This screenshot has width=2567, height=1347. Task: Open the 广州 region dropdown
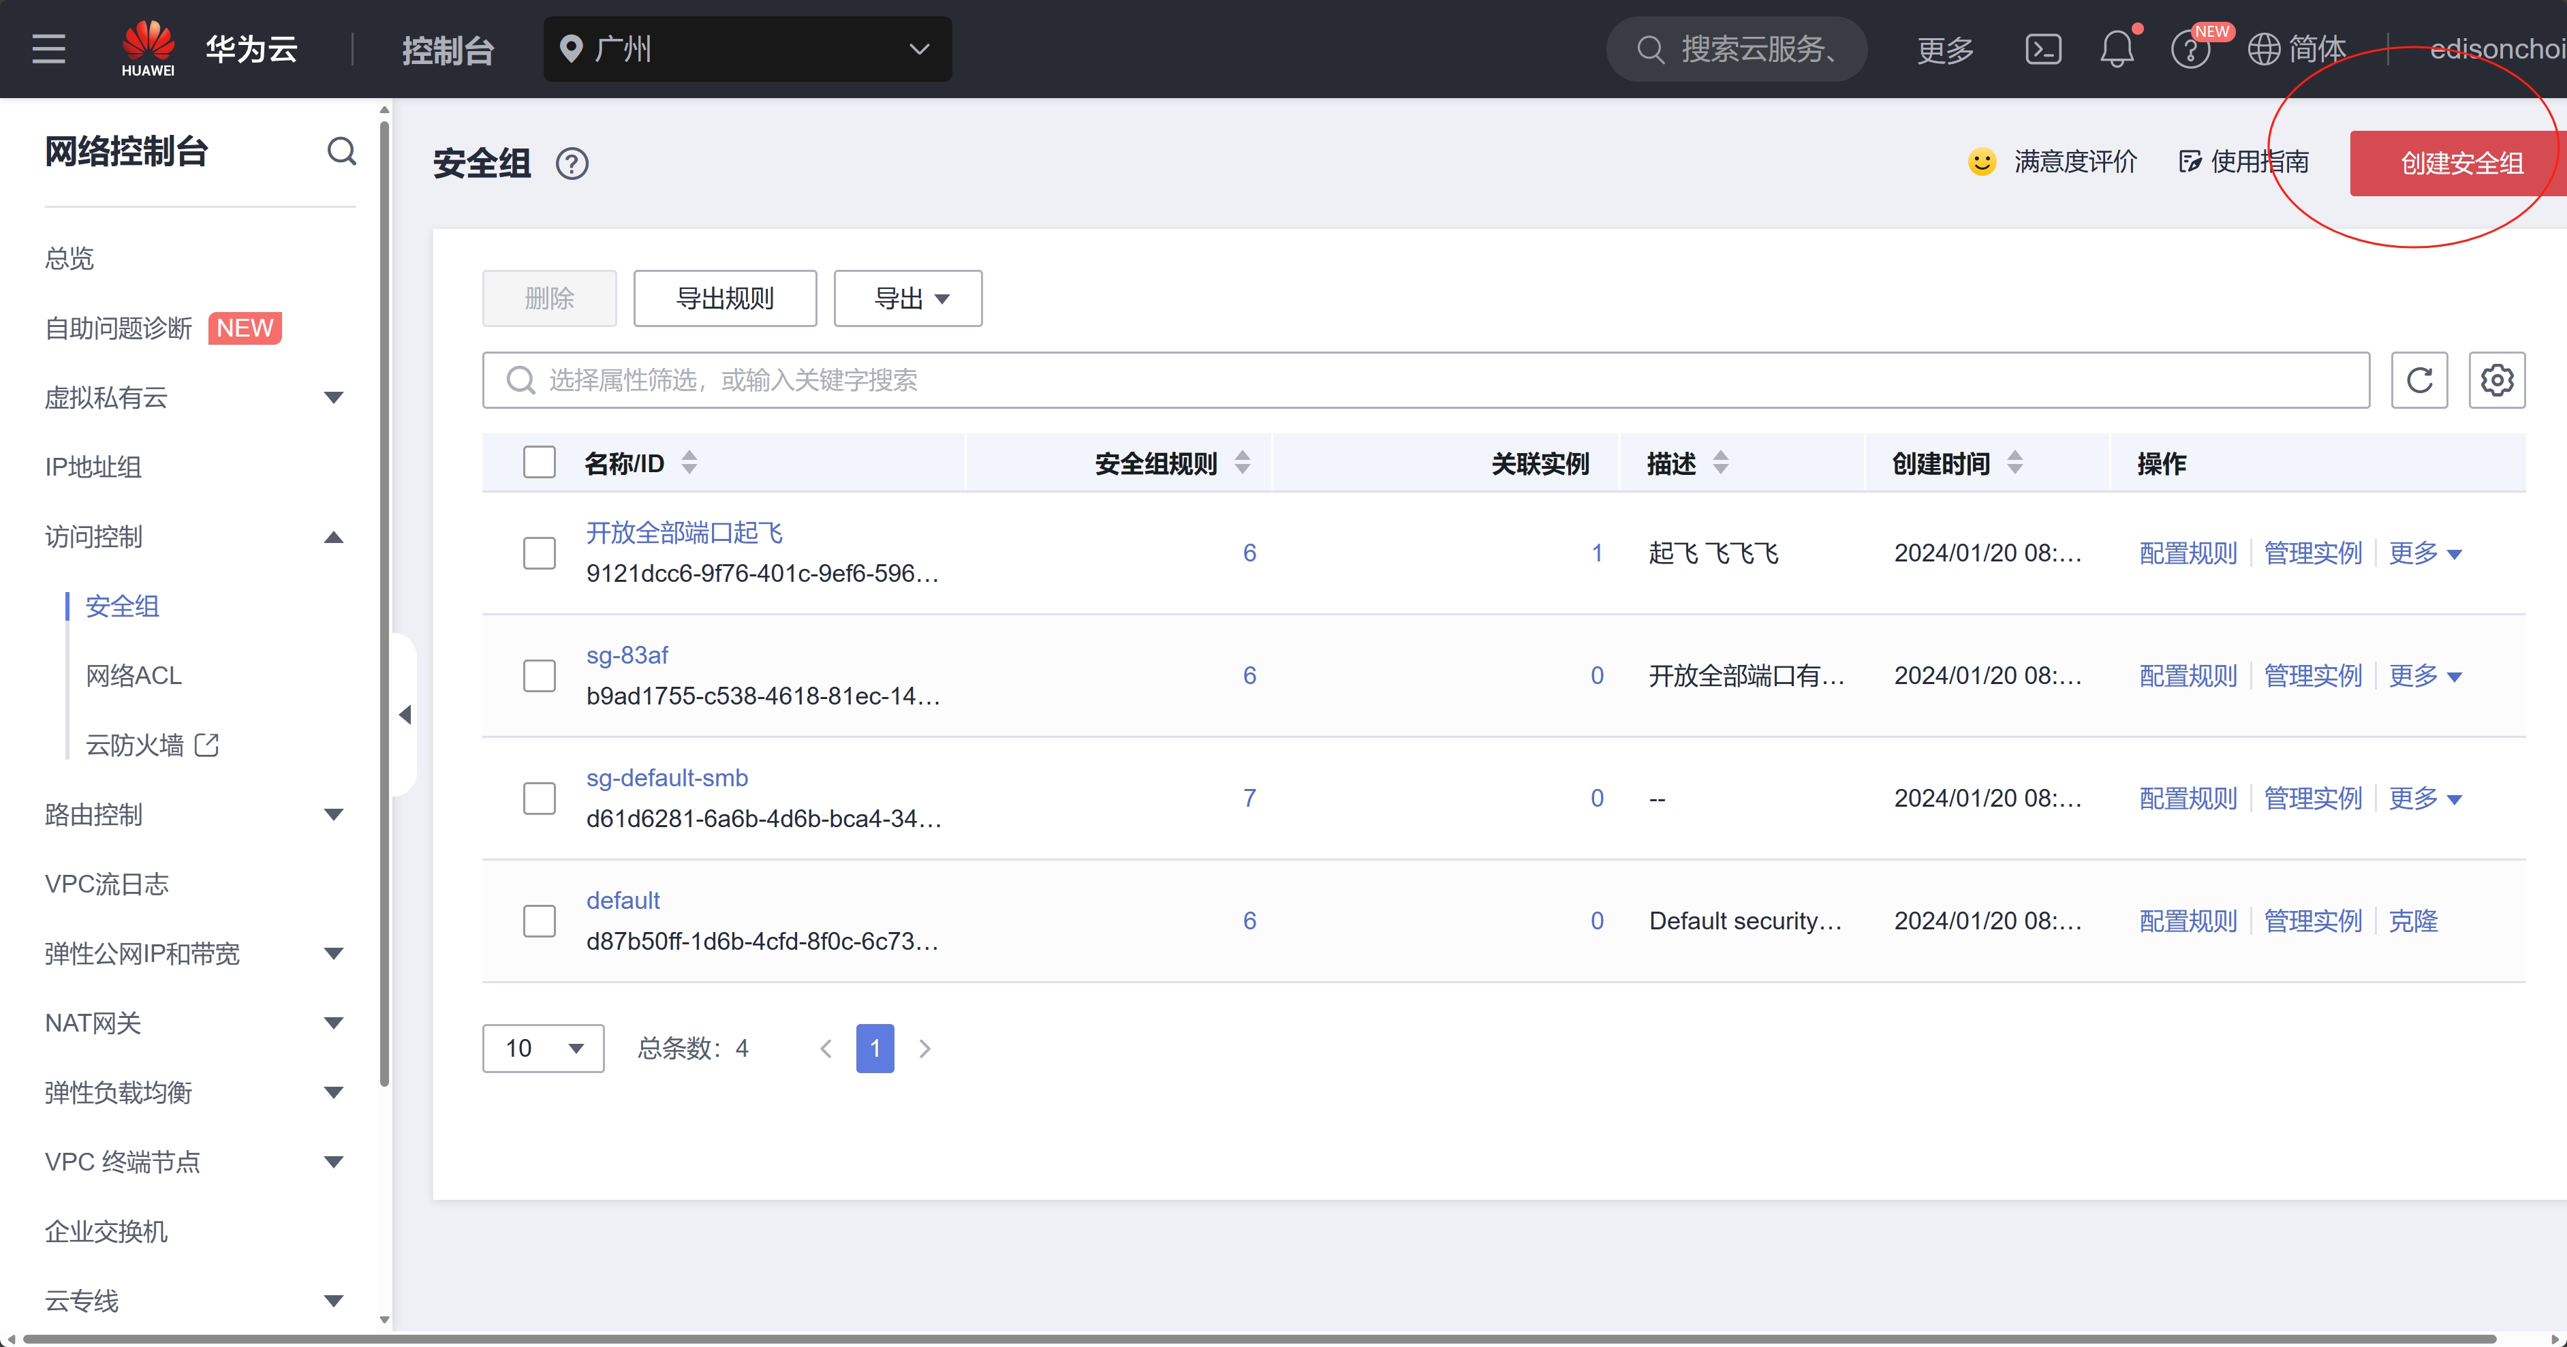(747, 49)
